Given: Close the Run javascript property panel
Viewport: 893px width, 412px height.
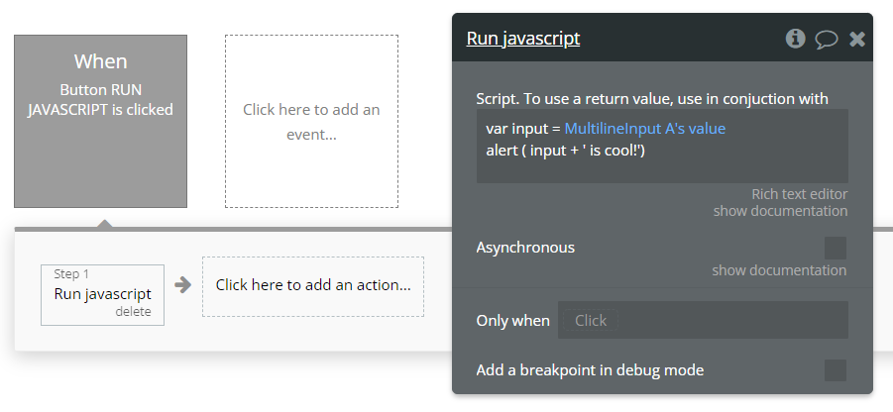Looking at the screenshot, I should tap(857, 39).
